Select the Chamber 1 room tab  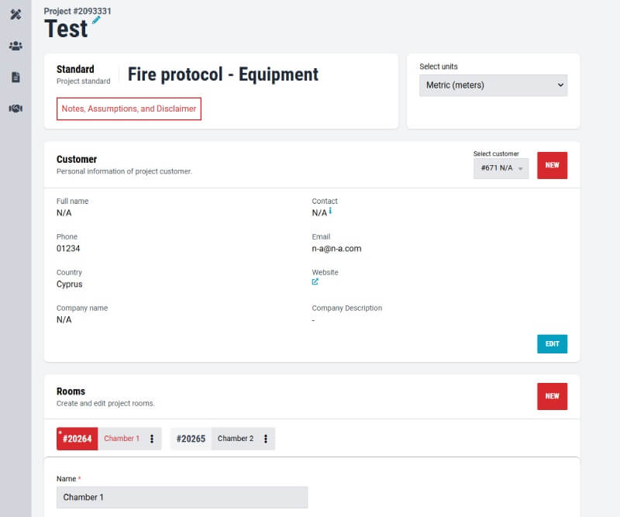[x=122, y=438]
